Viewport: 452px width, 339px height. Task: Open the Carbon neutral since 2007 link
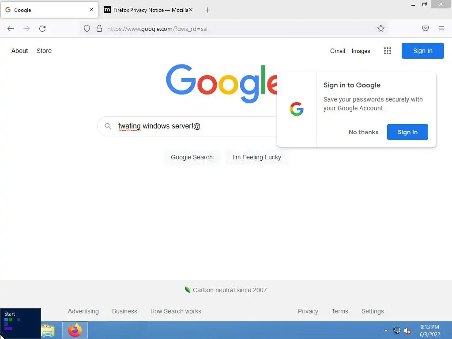(230, 290)
